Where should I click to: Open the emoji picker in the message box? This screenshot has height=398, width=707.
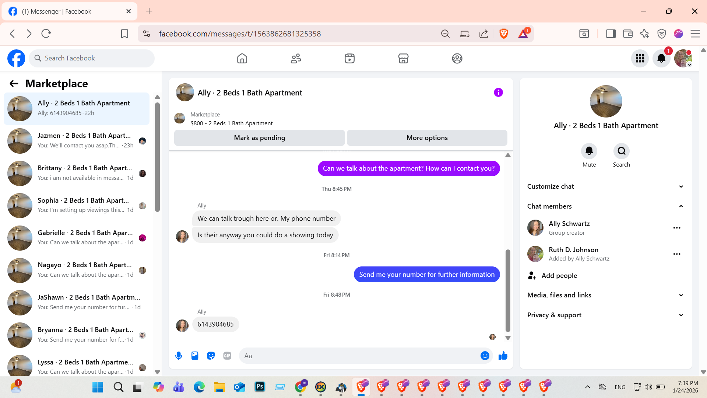485,356
